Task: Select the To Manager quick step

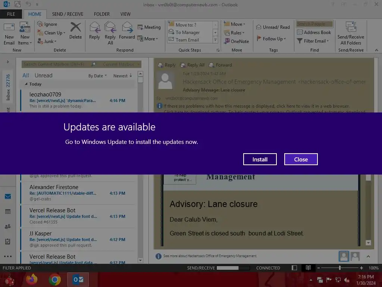Action: [x=190, y=32]
